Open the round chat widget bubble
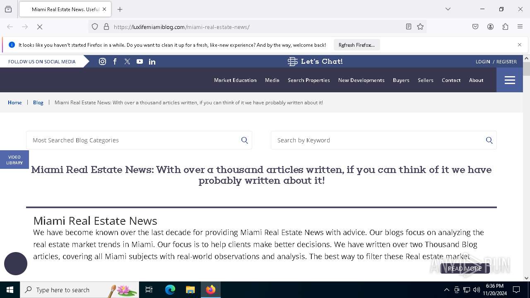The height and width of the screenshot is (298, 530). (x=16, y=264)
